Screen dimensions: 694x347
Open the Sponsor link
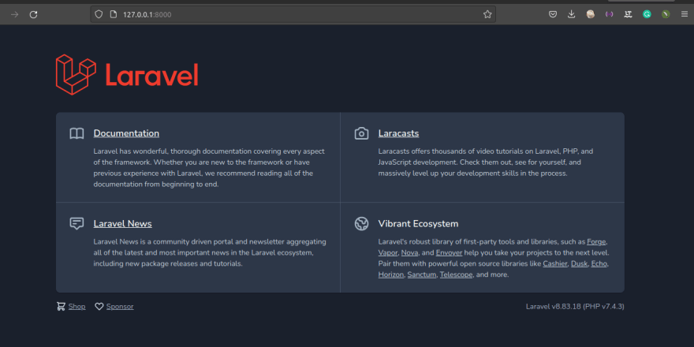click(x=120, y=306)
